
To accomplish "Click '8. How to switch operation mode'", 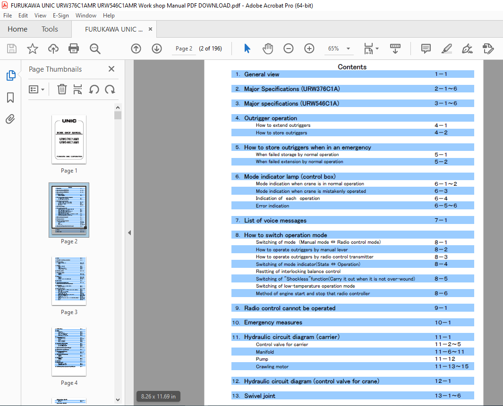I will [x=352, y=235].
